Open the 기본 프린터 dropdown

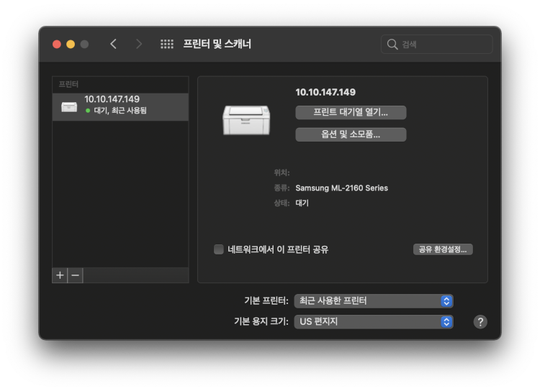(374, 301)
